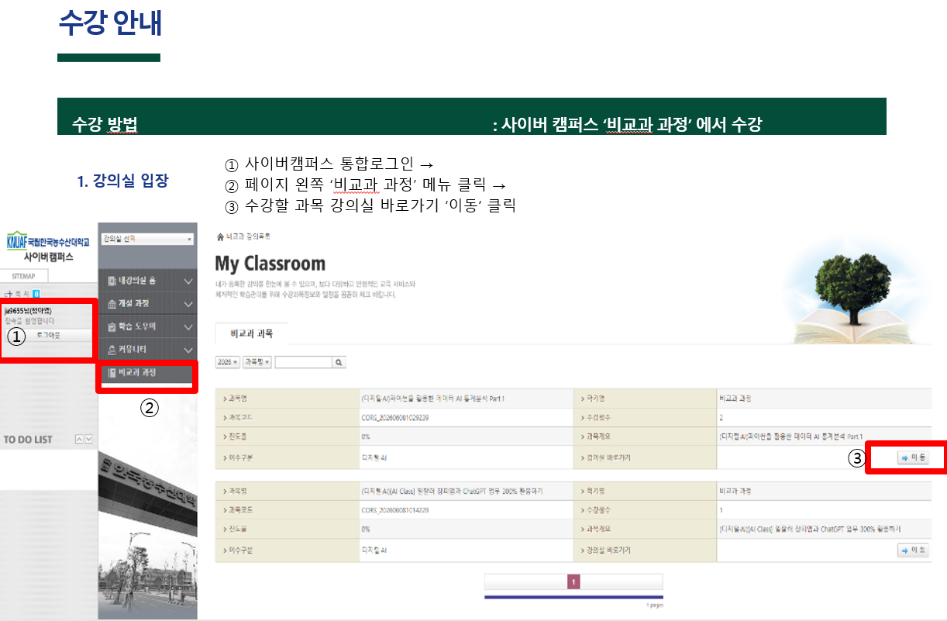Click the jia9655님 user name text
Screen dimensions: 947x621
(x=28, y=311)
